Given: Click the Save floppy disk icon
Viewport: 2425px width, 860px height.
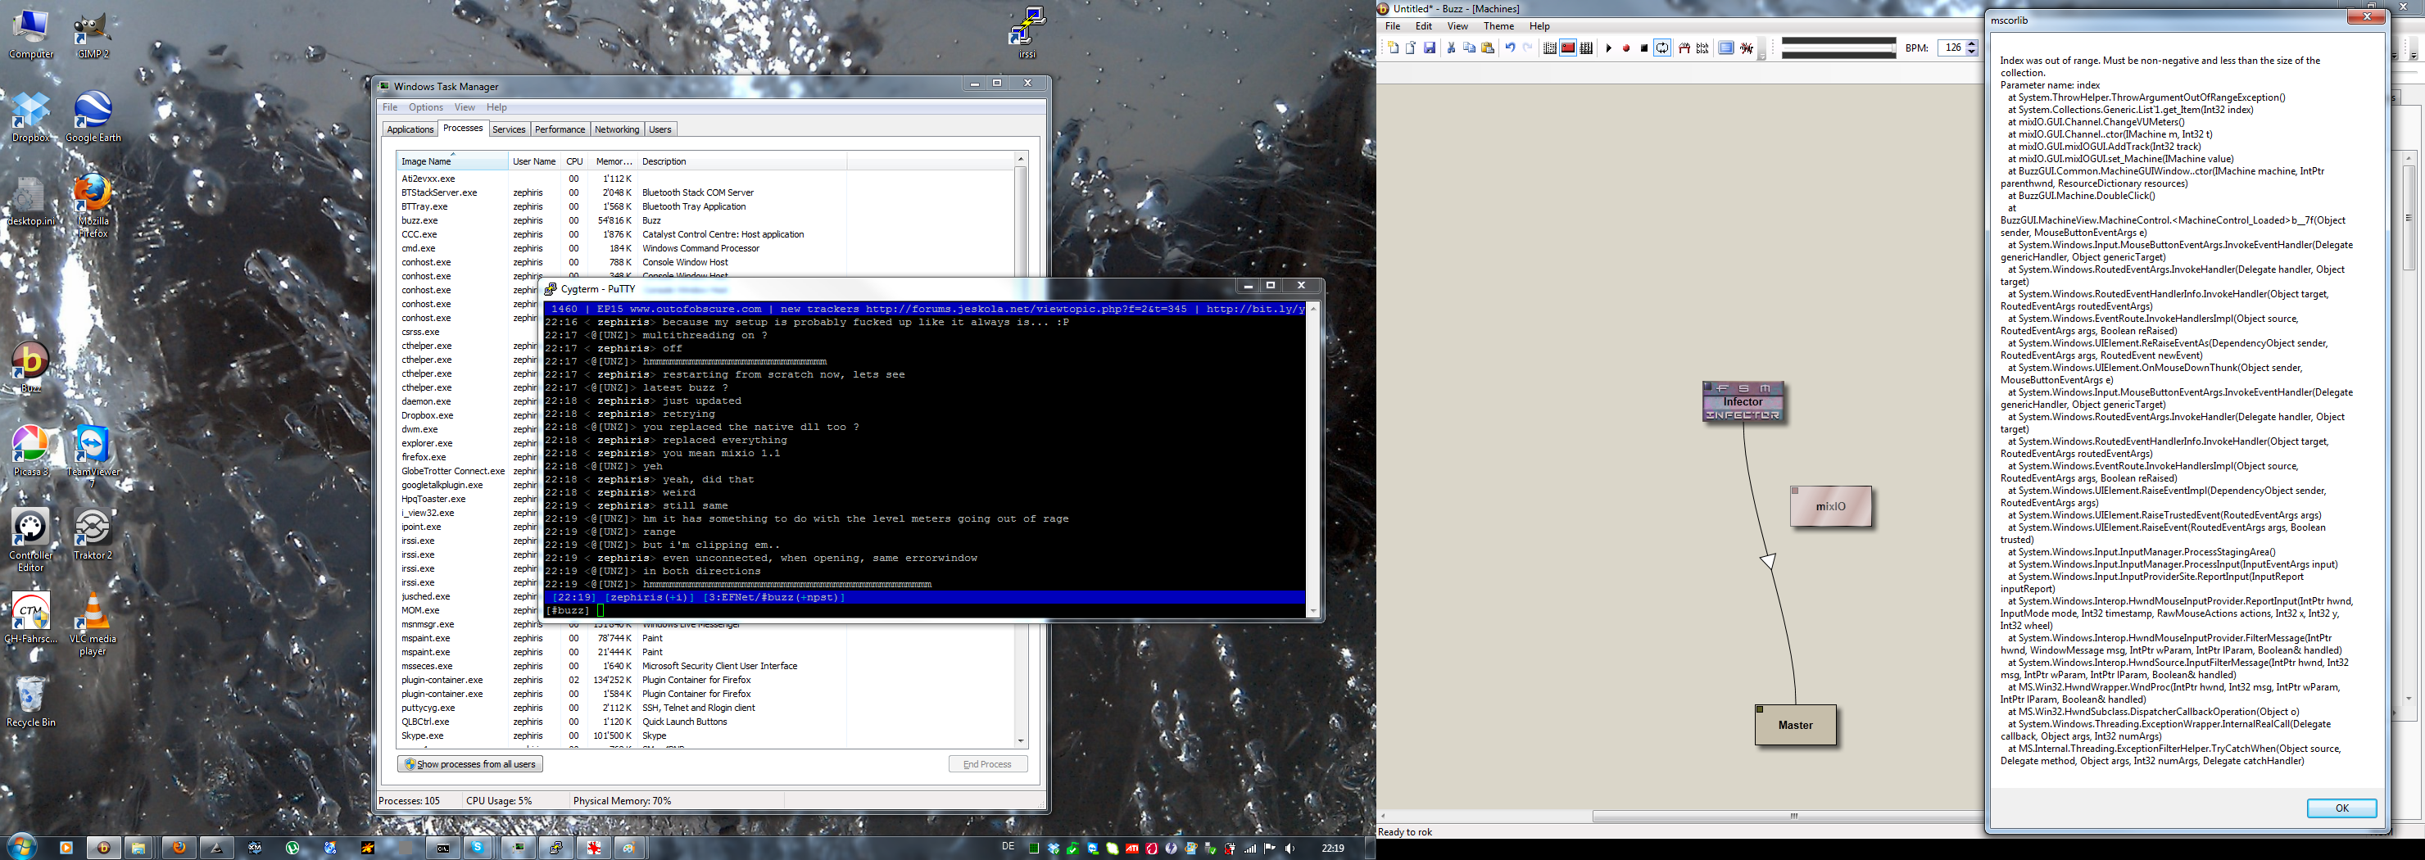Looking at the screenshot, I should click(x=1429, y=48).
